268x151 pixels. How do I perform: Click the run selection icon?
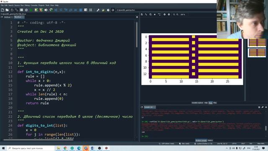(46, 10)
